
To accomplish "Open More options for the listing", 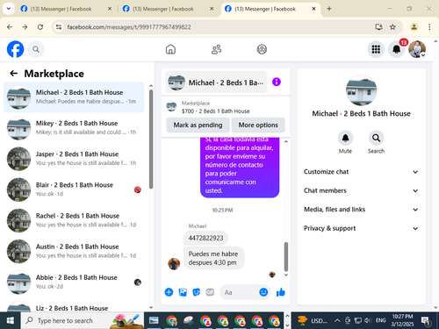I will [x=258, y=125].
